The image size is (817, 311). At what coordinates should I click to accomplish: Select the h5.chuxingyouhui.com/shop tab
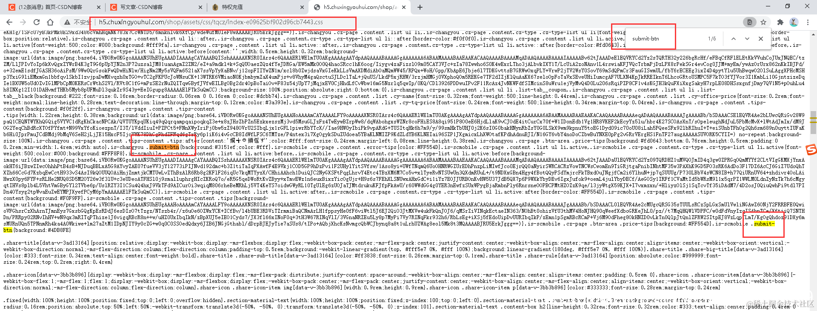(360, 7)
